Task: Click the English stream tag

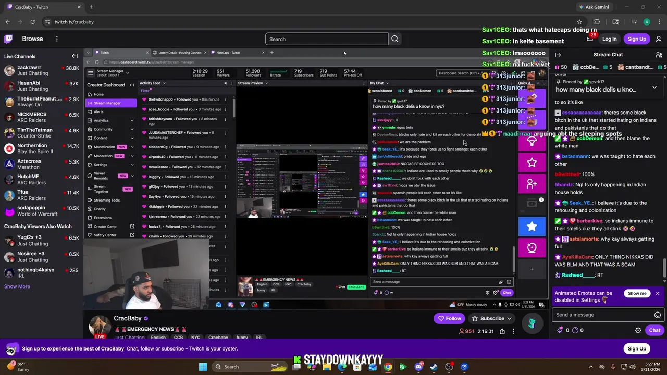Action: 158,337
